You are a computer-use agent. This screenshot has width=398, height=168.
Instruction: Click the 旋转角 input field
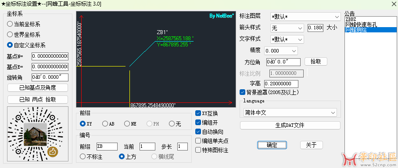(50, 77)
